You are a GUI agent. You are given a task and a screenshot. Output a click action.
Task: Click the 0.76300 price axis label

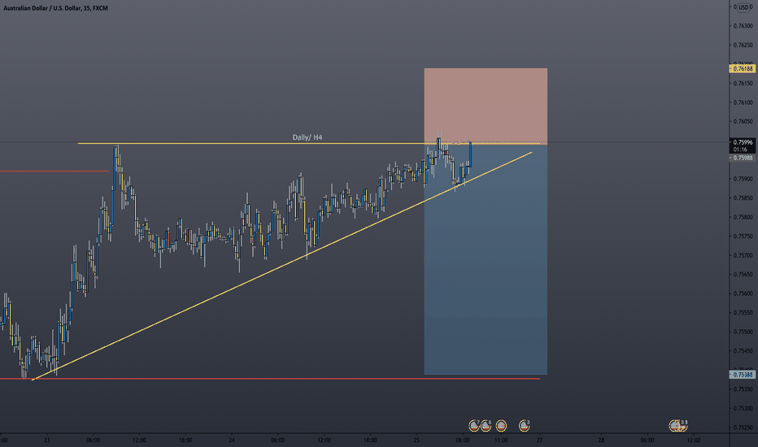[x=743, y=26]
